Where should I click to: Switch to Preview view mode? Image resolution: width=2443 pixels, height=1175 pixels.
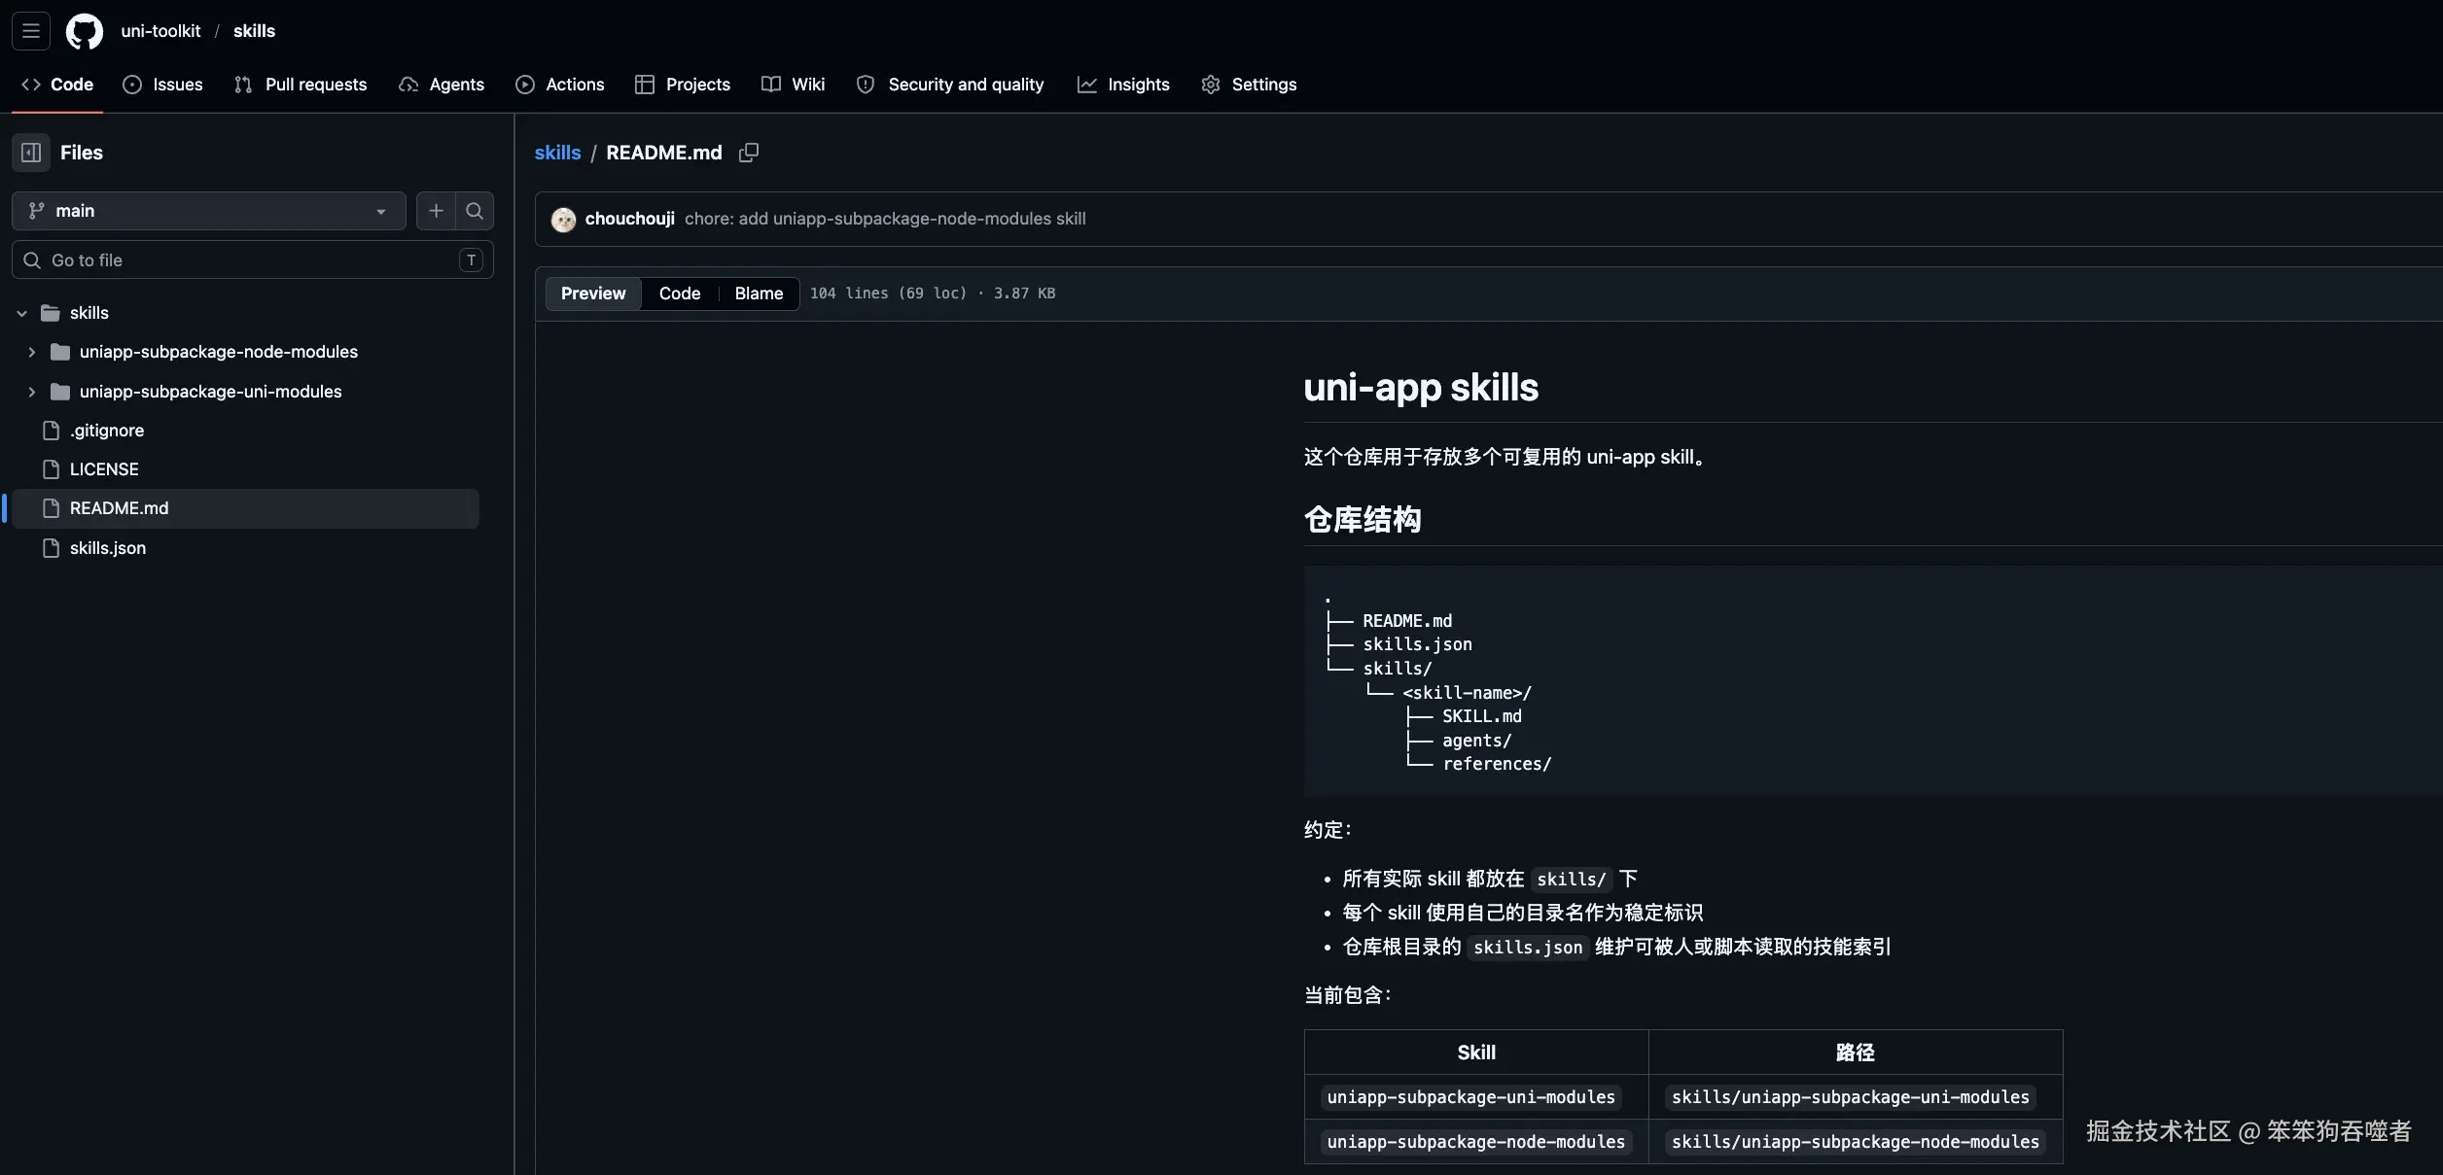click(592, 294)
